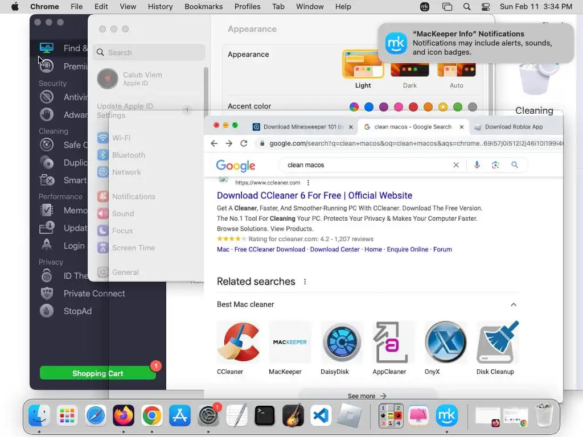Choose the blue accent color

[369, 107]
